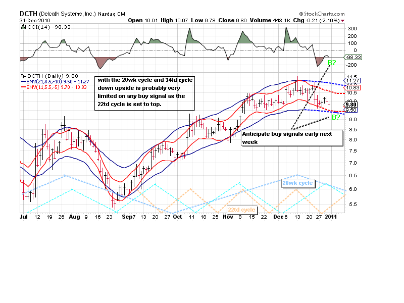
Task: Click the Chg -0.21 (-2.10%) value
Action: [317, 20]
